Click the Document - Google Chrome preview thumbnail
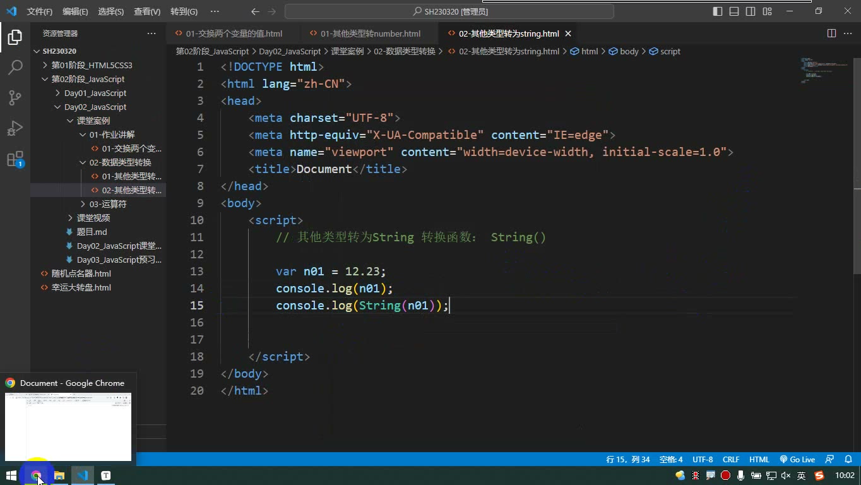This screenshot has width=861, height=485. (x=68, y=427)
